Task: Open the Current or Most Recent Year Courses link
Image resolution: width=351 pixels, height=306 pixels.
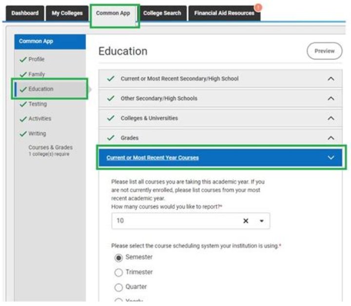Action: click(153, 158)
